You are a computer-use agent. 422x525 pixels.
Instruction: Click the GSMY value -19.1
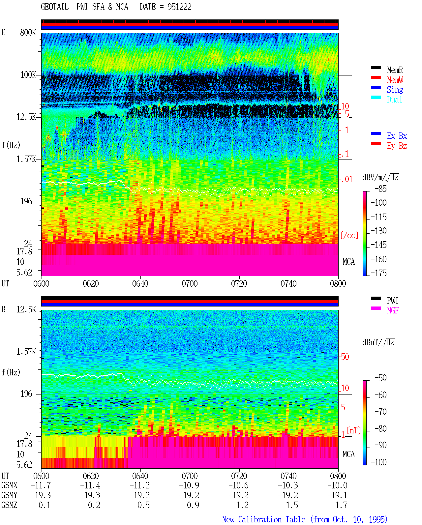click(x=338, y=495)
